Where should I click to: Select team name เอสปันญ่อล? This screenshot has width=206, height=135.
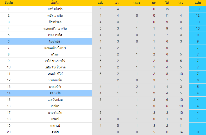[55, 100]
